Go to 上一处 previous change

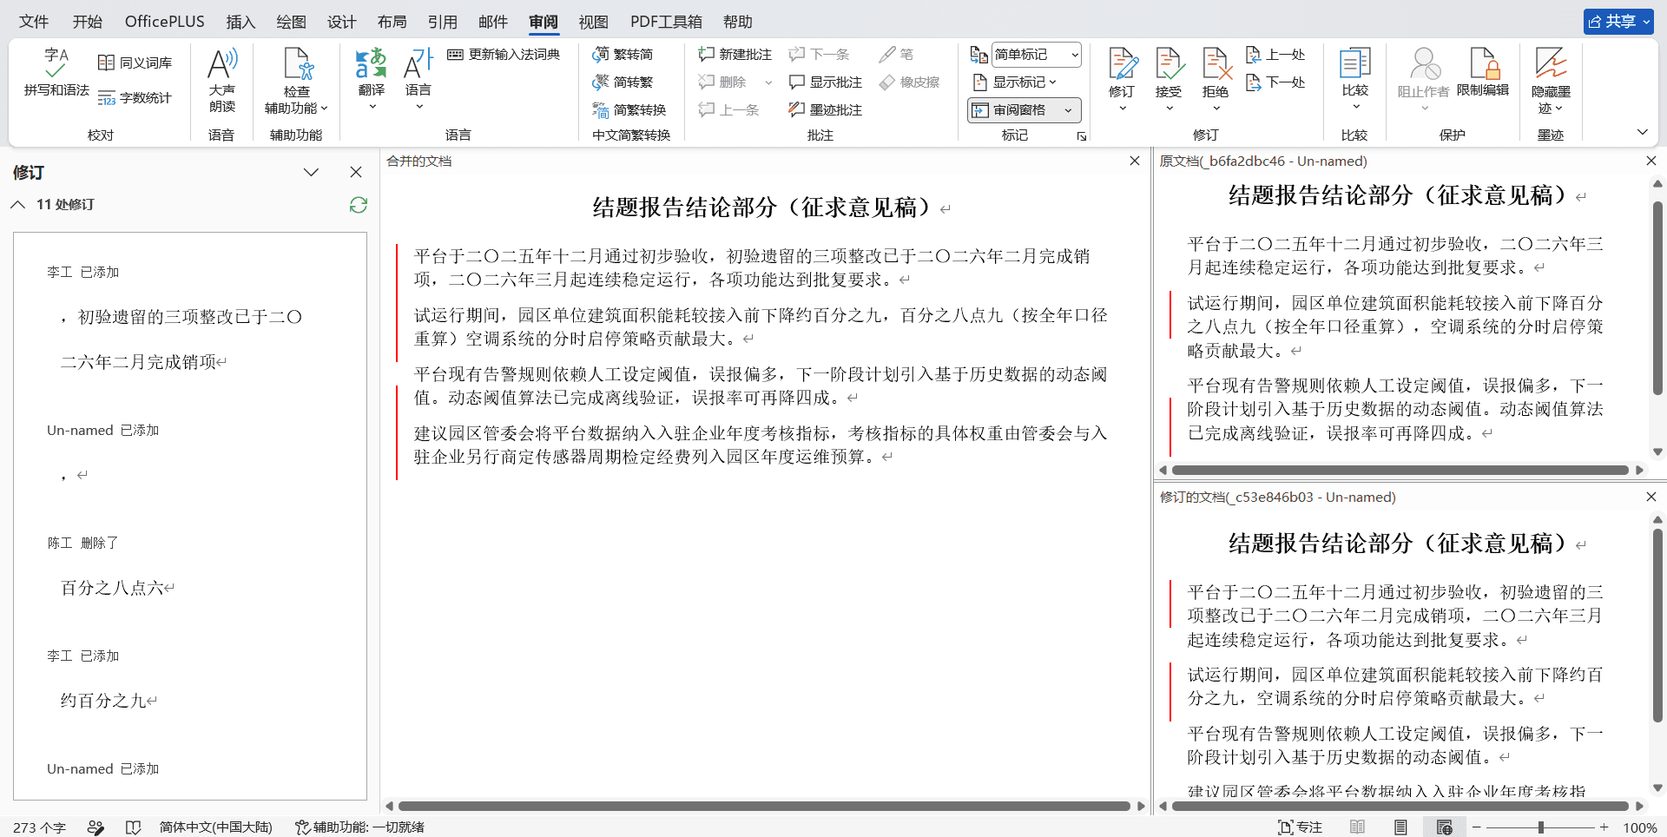click(x=1275, y=55)
